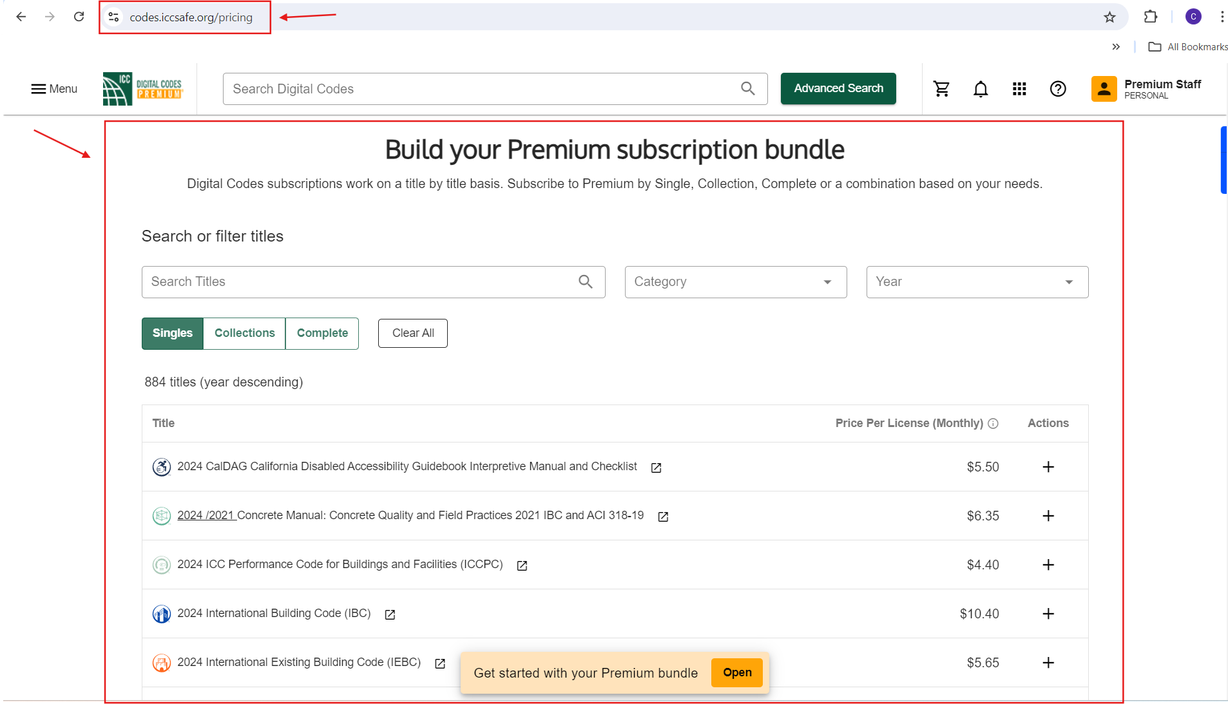
Task: Click the $10.40 price for IBC
Action: coord(979,614)
